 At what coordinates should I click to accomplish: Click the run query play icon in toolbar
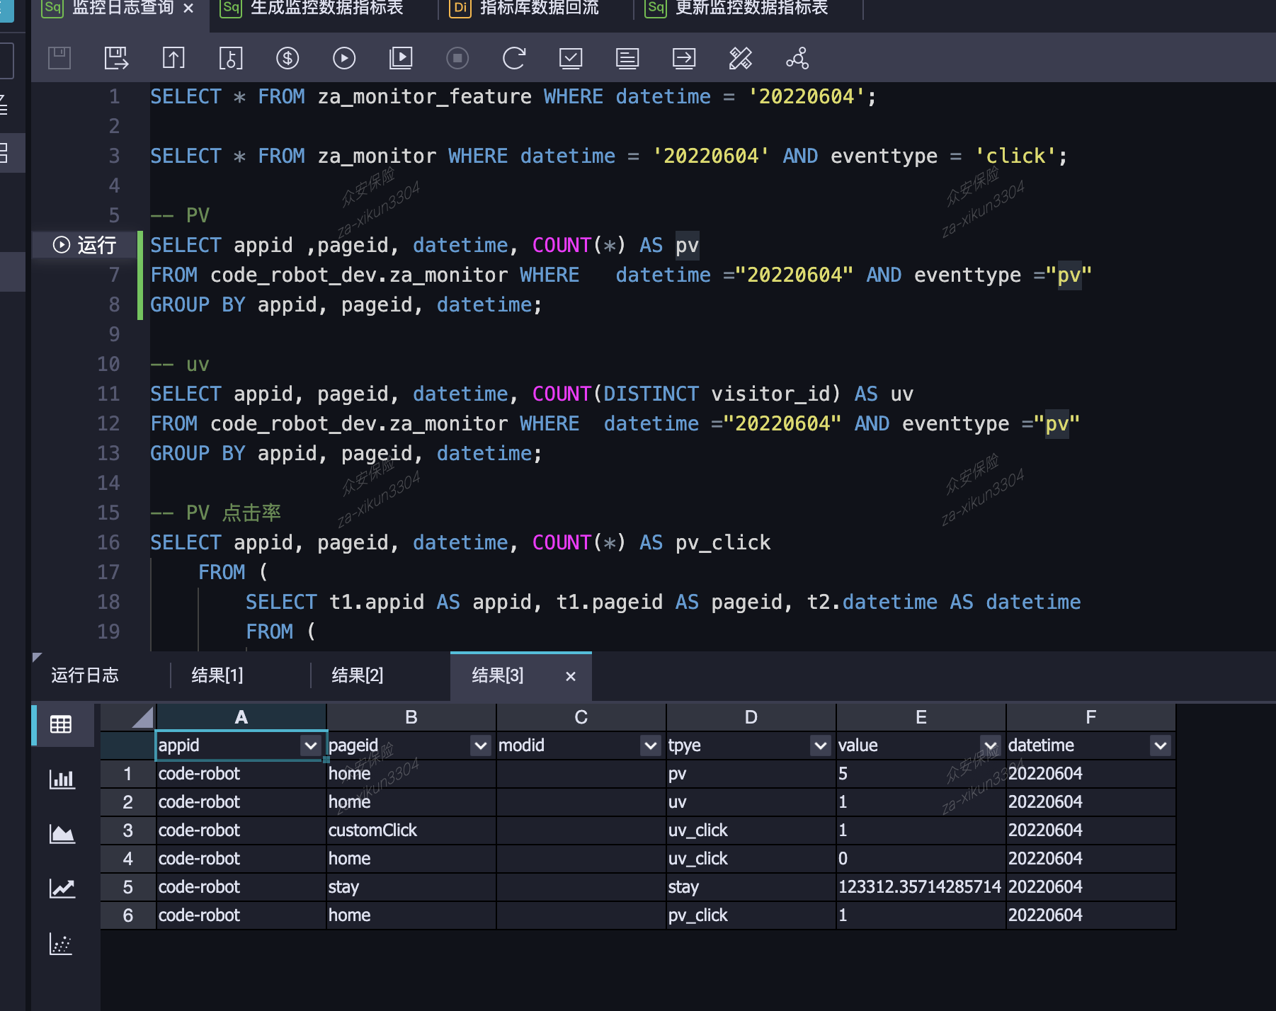tap(344, 58)
